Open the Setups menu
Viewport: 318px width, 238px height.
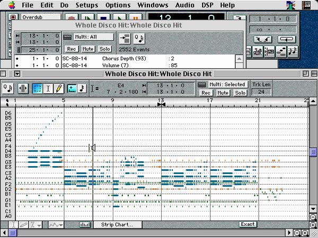[86, 5]
